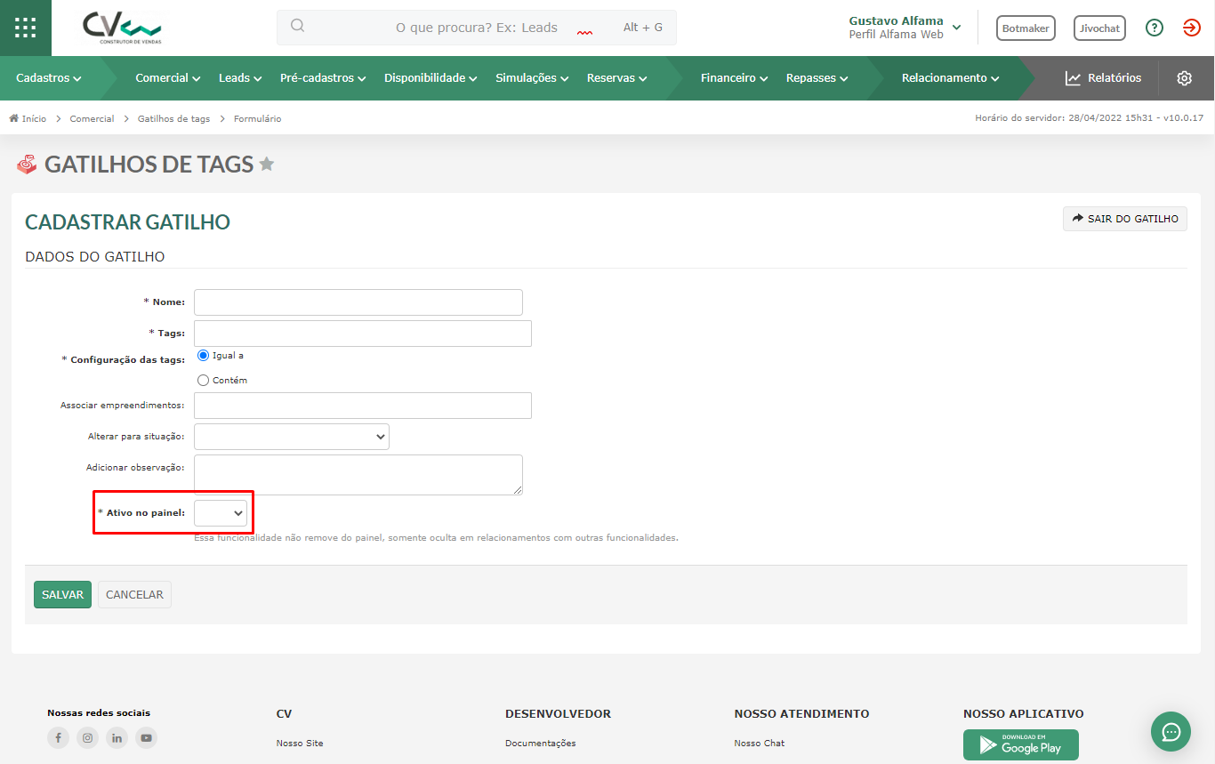
Task: Open the Documentações footer link
Action: [541, 743]
